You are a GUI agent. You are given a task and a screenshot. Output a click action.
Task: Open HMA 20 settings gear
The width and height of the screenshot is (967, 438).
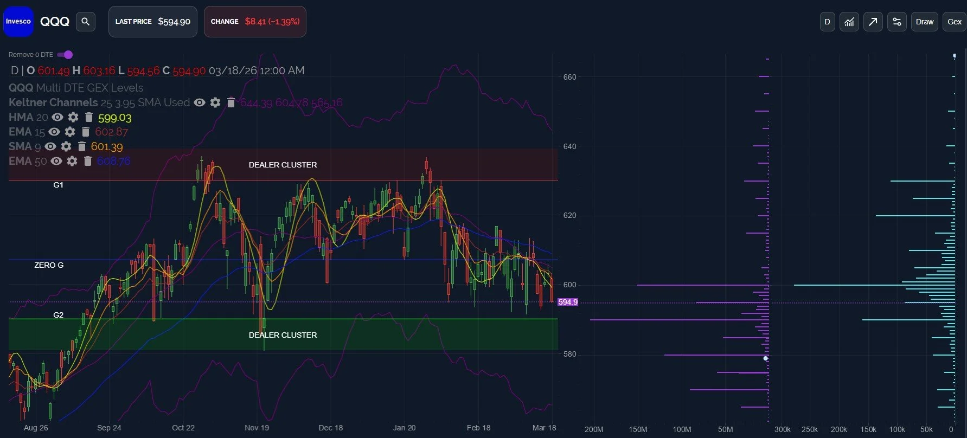point(73,117)
